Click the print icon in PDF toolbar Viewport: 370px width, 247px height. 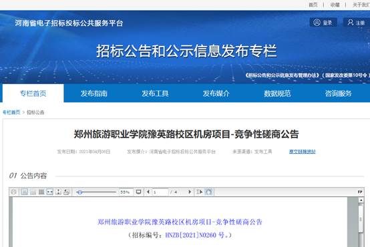pyautogui.click(x=13, y=192)
